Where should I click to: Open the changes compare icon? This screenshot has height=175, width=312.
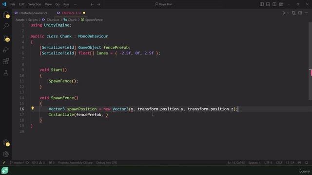(x=293, y=13)
